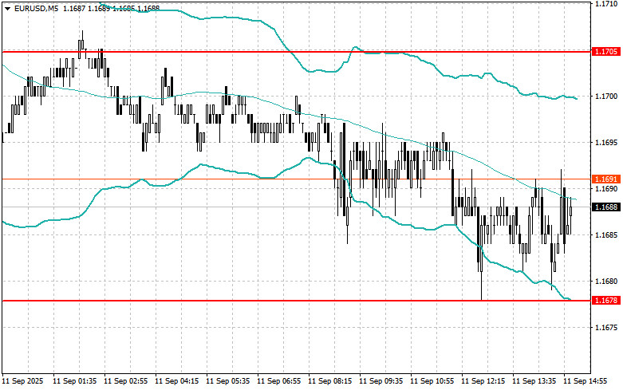Select the orange 1.1691 price level tag
Image resolution: width=623 pixels, height=390 pixels.
pyautogui.click(x=606, y=179)
